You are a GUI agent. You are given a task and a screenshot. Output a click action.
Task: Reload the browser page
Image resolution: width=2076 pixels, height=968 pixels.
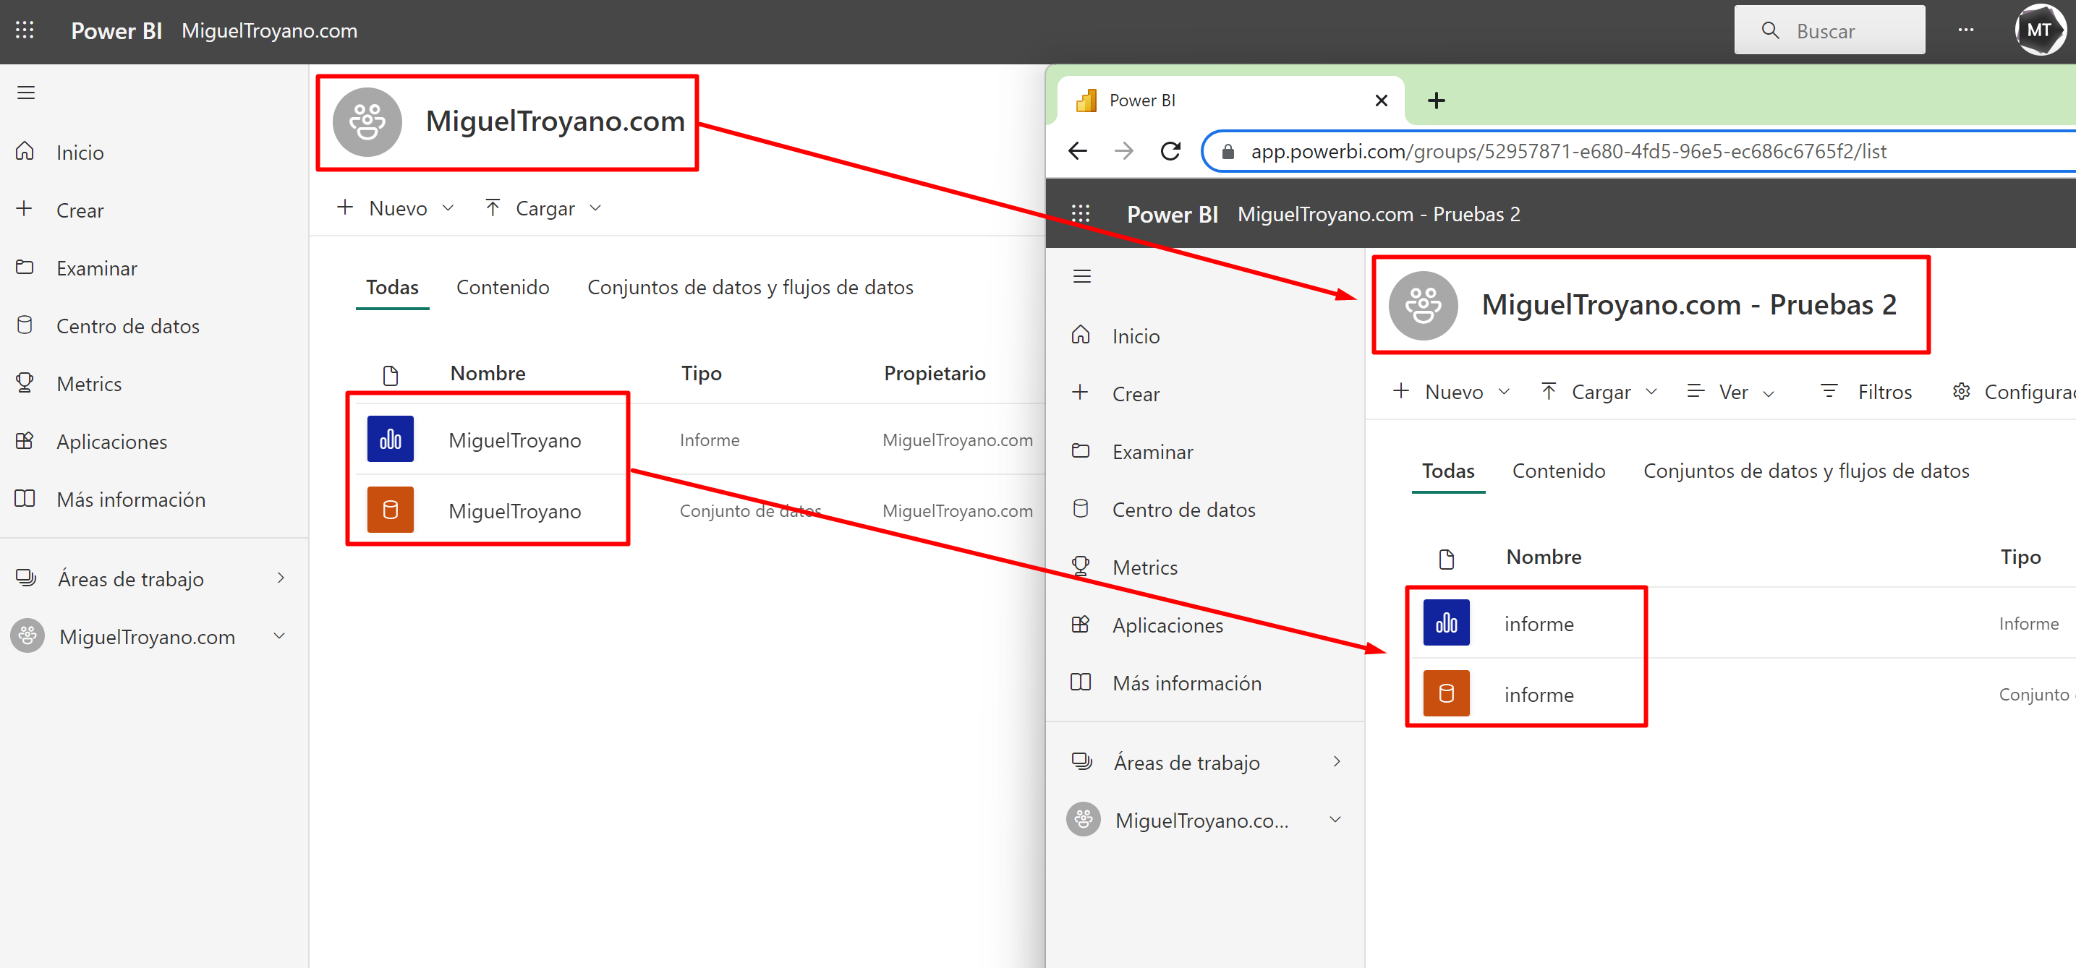(1170, 150)
